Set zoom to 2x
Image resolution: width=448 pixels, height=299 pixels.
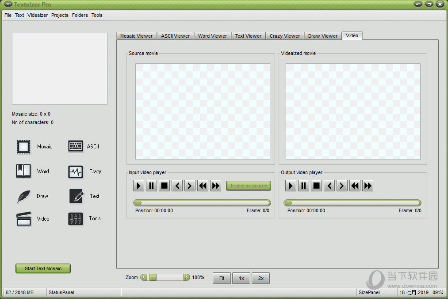tap(261, 278)
